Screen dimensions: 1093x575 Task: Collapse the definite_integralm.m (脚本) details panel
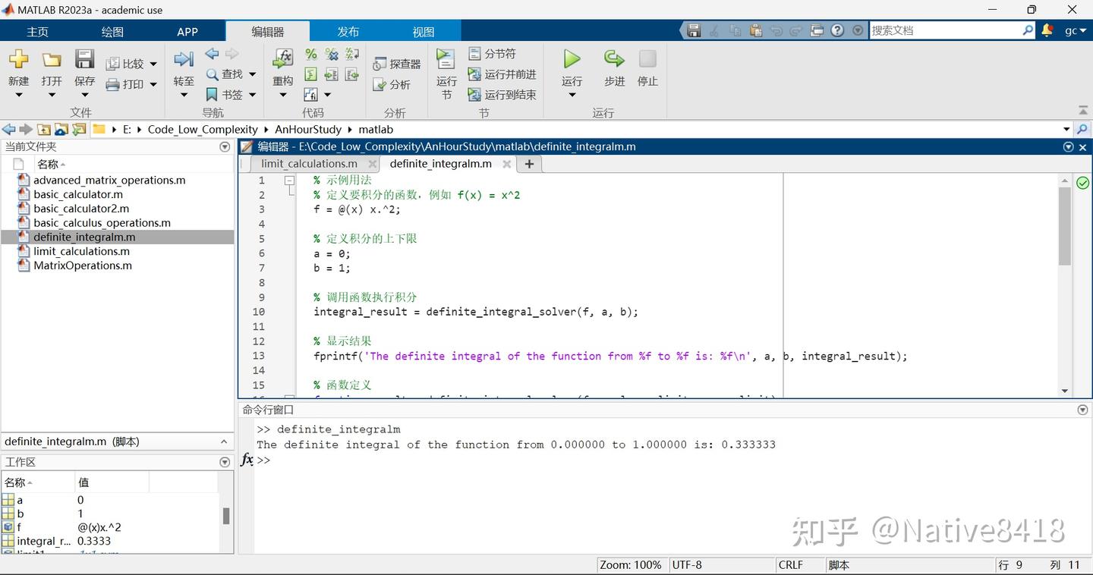[x=223, y=441]
